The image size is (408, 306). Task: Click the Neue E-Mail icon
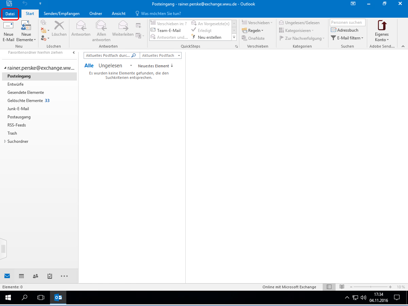pyautogui.click(x=8, y=27)
